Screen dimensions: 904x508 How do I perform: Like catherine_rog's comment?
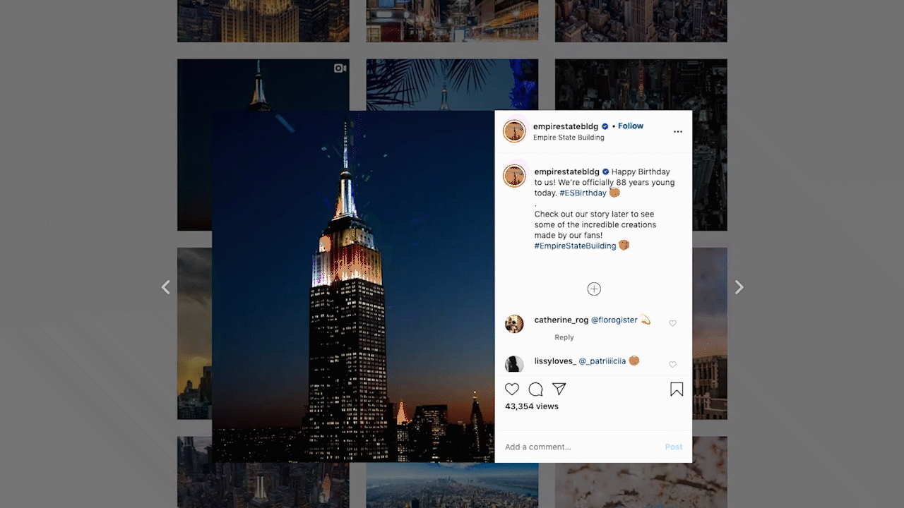pyautogui.click(x=672, y=323)
